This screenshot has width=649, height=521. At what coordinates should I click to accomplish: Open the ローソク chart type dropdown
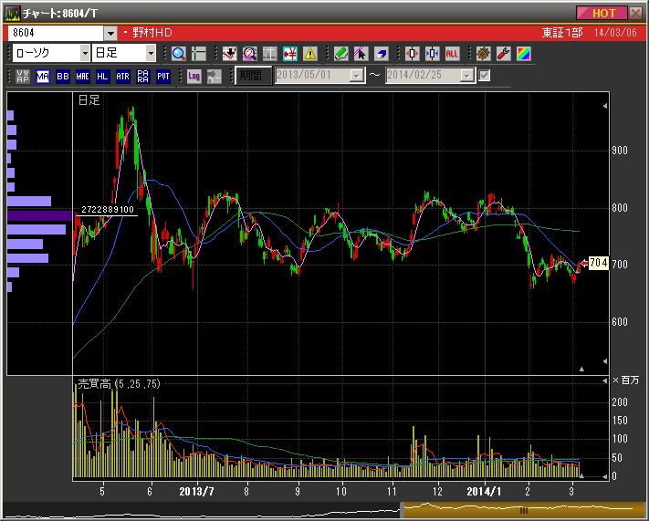(83, 54)
